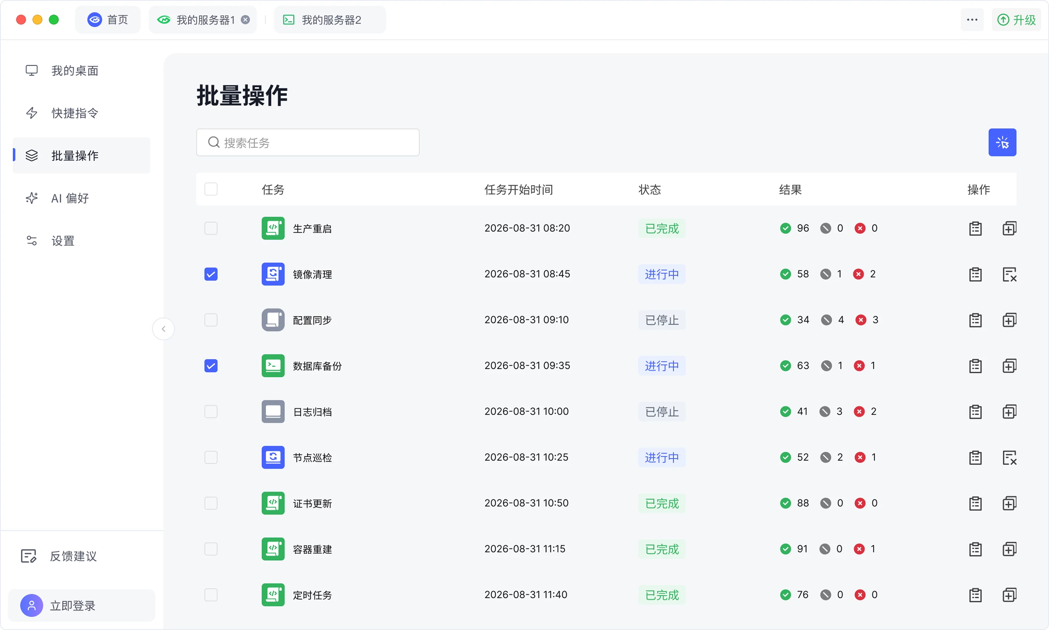Click duplicate icon for 日志归档 row
This screenshot has width=1049, height=630.
[1009, 412]
